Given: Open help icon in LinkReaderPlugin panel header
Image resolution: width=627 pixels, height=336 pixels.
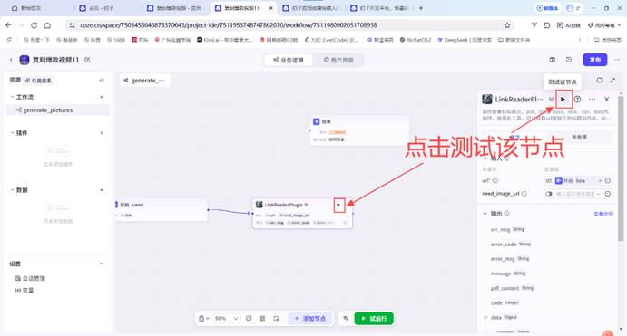Looking at the screenshot, I should click(577, 99).
